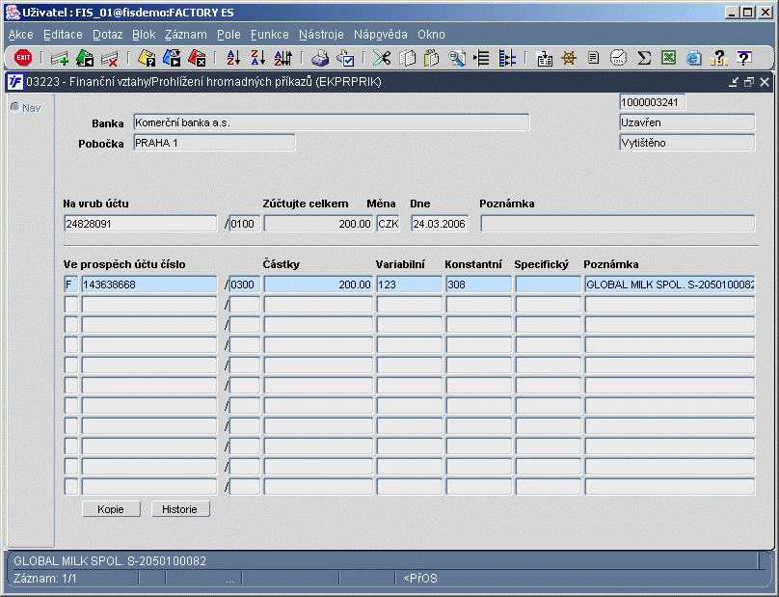
Task: Open the Blok menu
Action: click(144, 35)
